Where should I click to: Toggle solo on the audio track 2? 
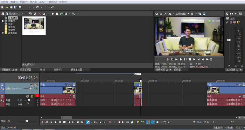(32, 96)
